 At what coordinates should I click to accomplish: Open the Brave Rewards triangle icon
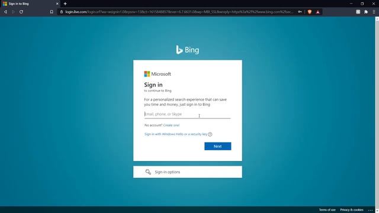pos(318,12)
